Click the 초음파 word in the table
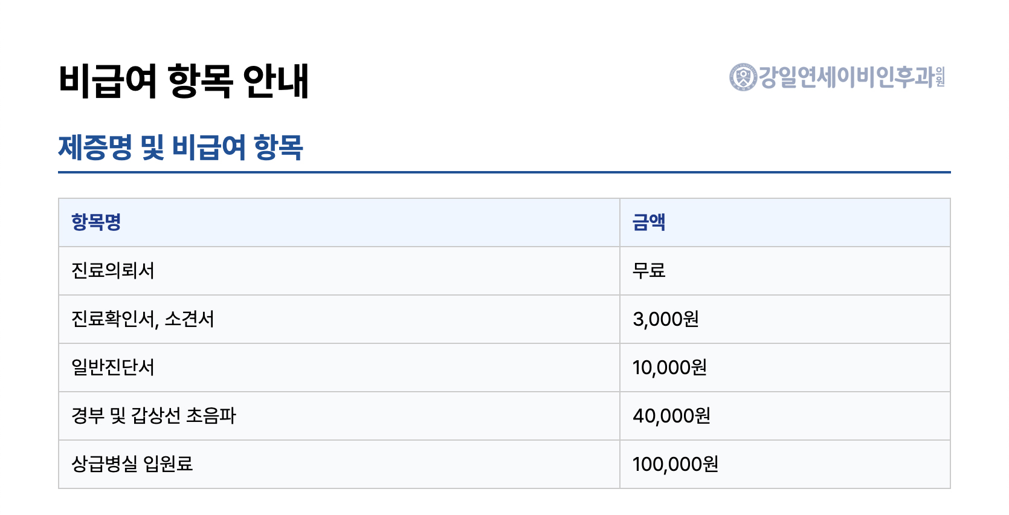 pyautogui.click(x=211, y=416)
